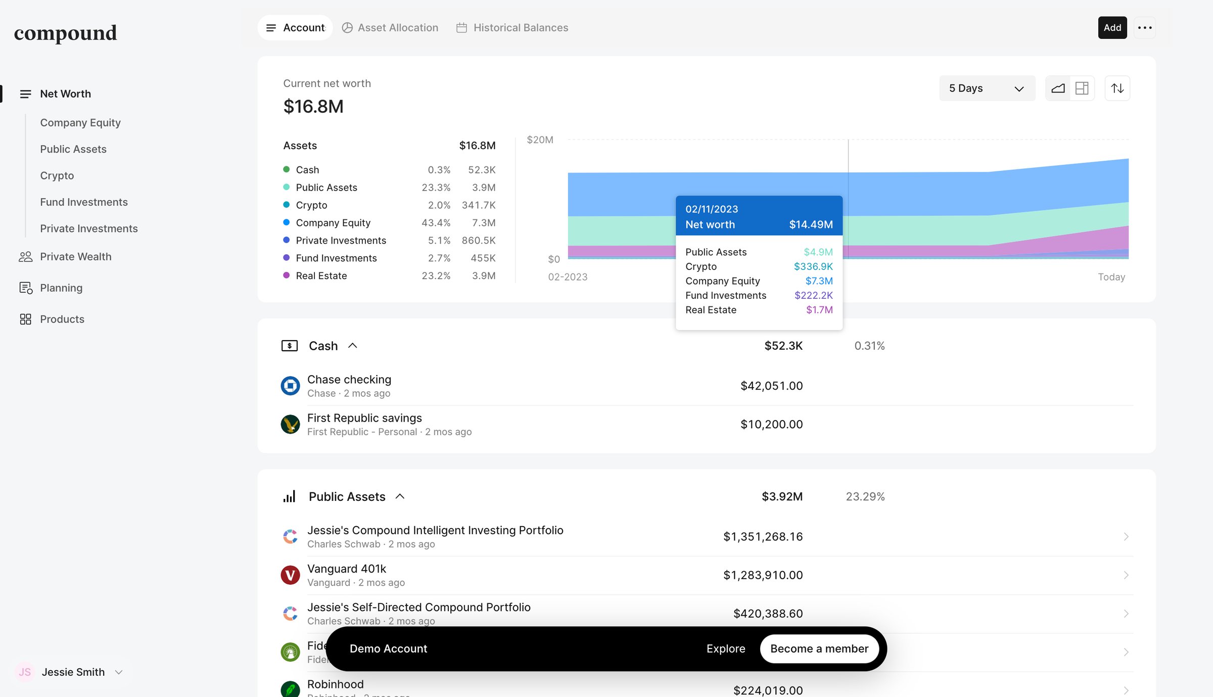The width and height of the screenshot is (1213, 697).
Task: Click the Planning sidebar icon
Action: coord(25,288)
